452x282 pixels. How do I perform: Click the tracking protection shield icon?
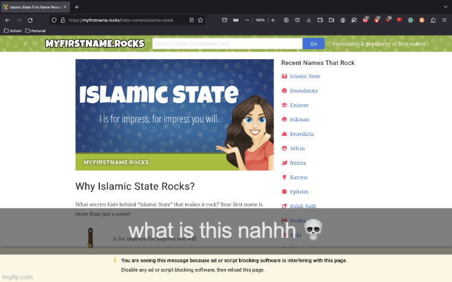pos(54,20)
